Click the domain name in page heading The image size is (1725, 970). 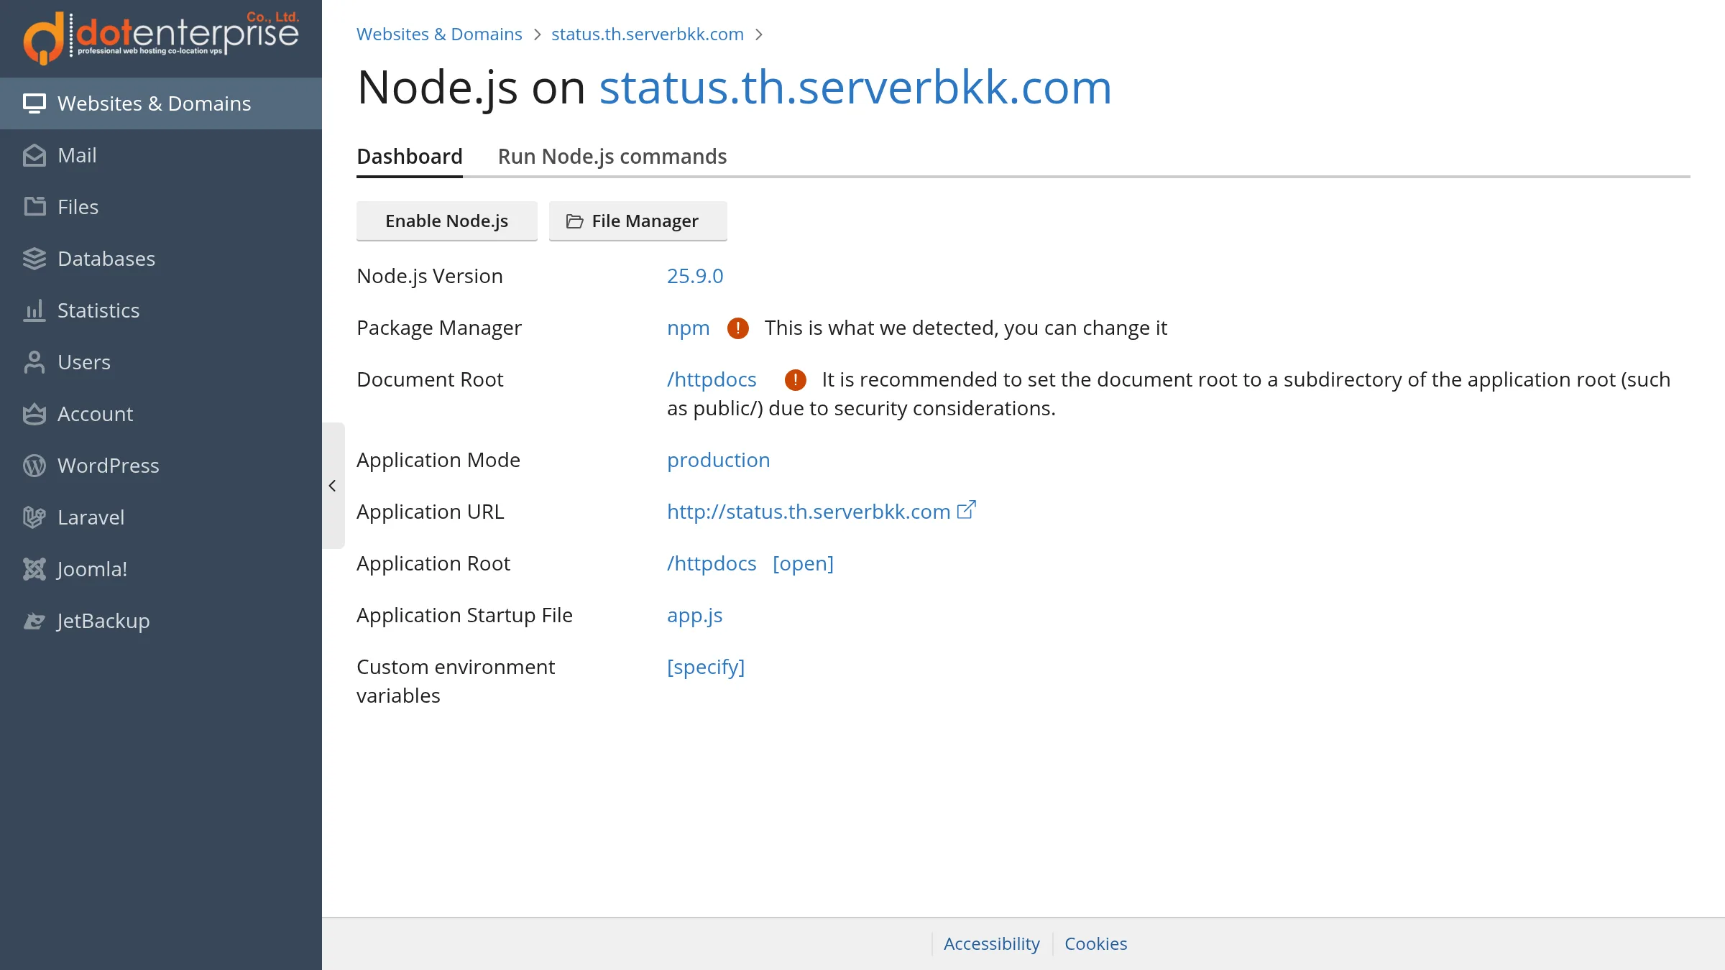(x=855, y=88)
